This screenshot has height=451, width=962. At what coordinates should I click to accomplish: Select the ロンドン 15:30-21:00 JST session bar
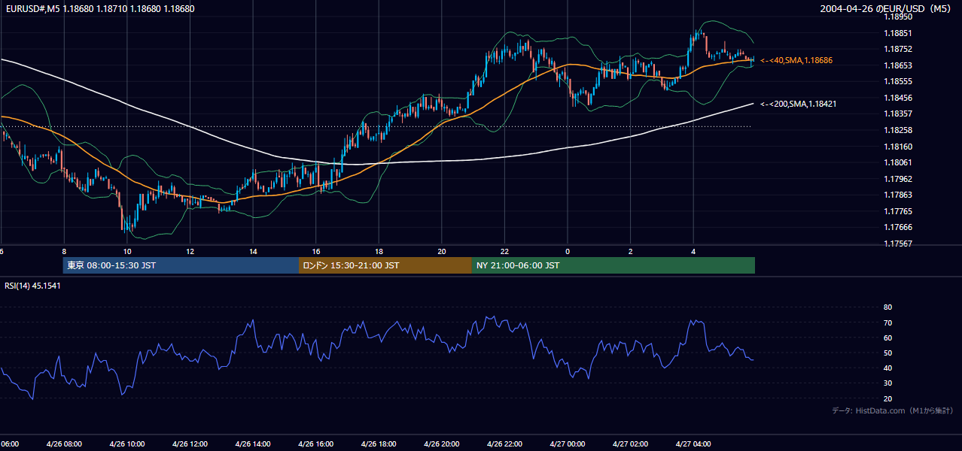(385, 265)
